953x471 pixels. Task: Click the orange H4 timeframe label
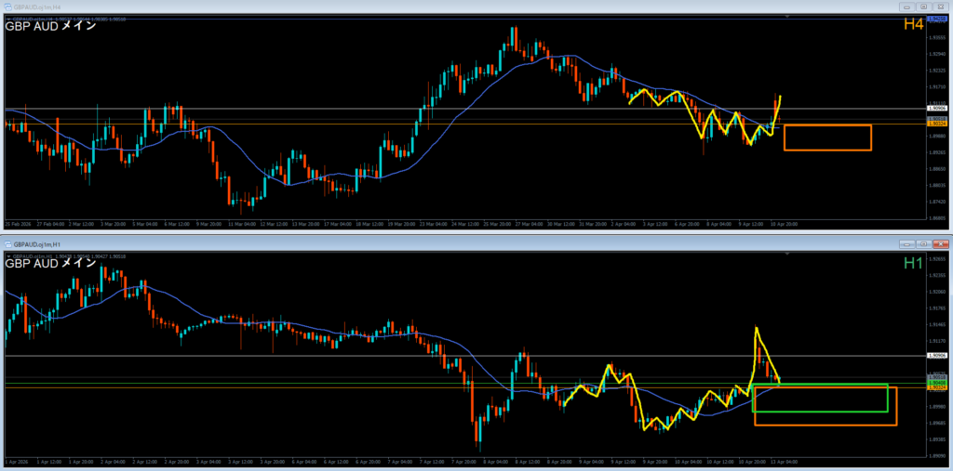913,25
